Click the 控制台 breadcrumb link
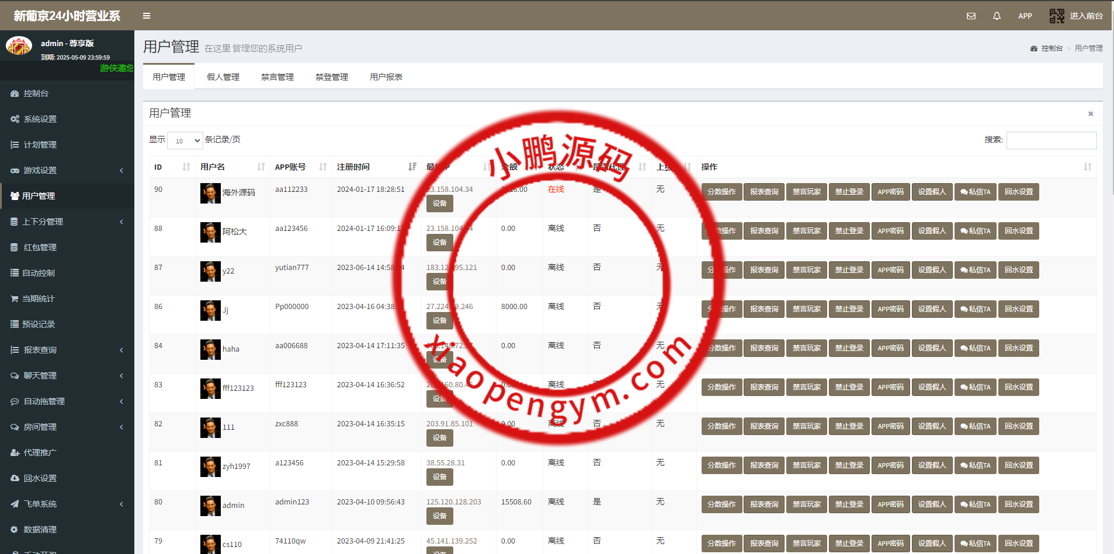The height and width of the screenshot is (554, 1114). 1051,48
